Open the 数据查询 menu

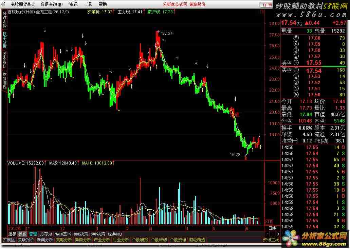[51, 4]
